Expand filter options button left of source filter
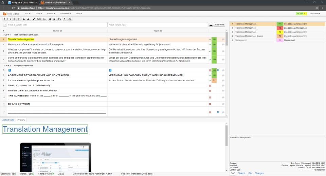The image size is (326, 176). click(5, 25)
